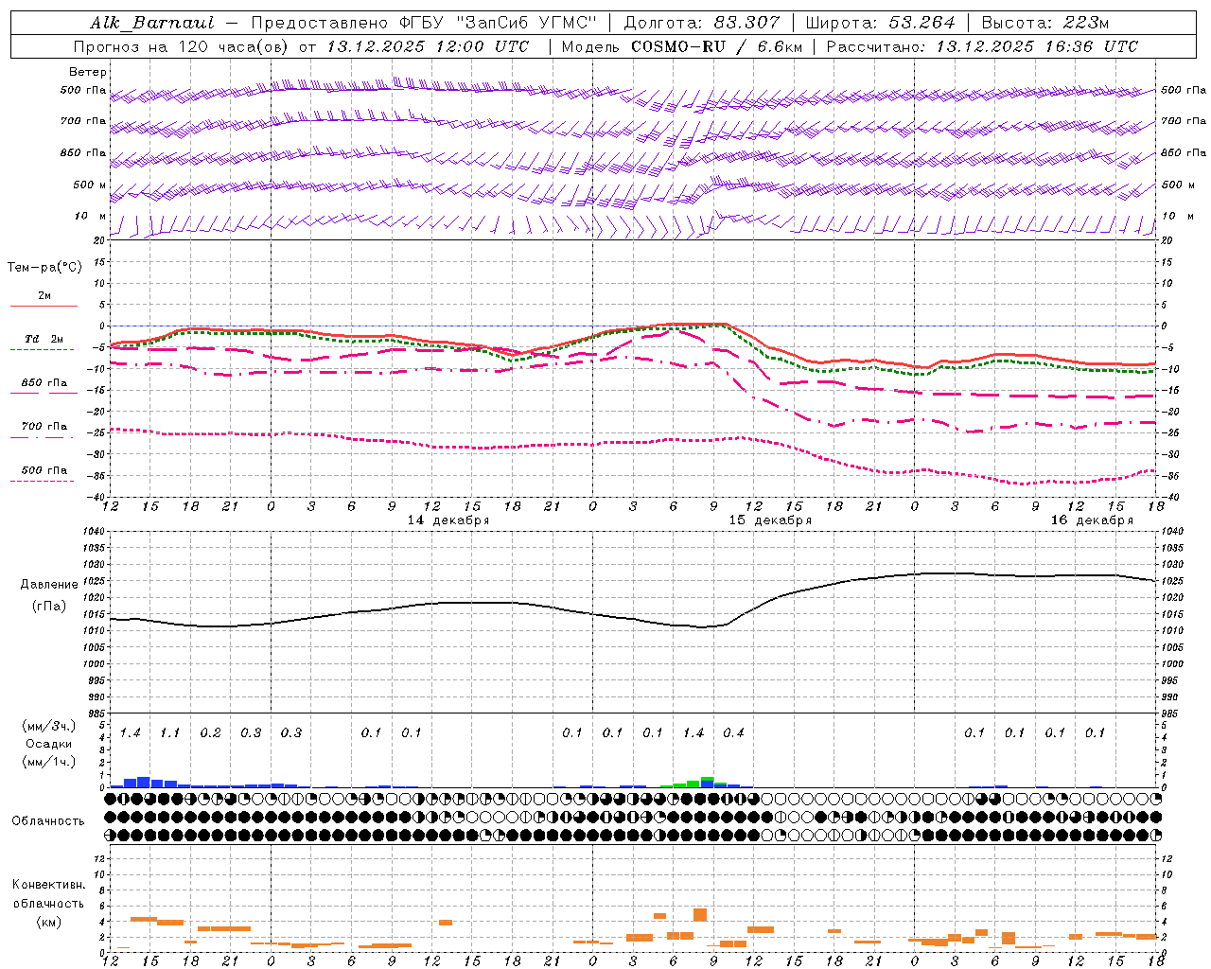Click the 985 value on left pressure axis
Image resolution: width=1211 pixels, height=969 pixels.
(95, 714)
